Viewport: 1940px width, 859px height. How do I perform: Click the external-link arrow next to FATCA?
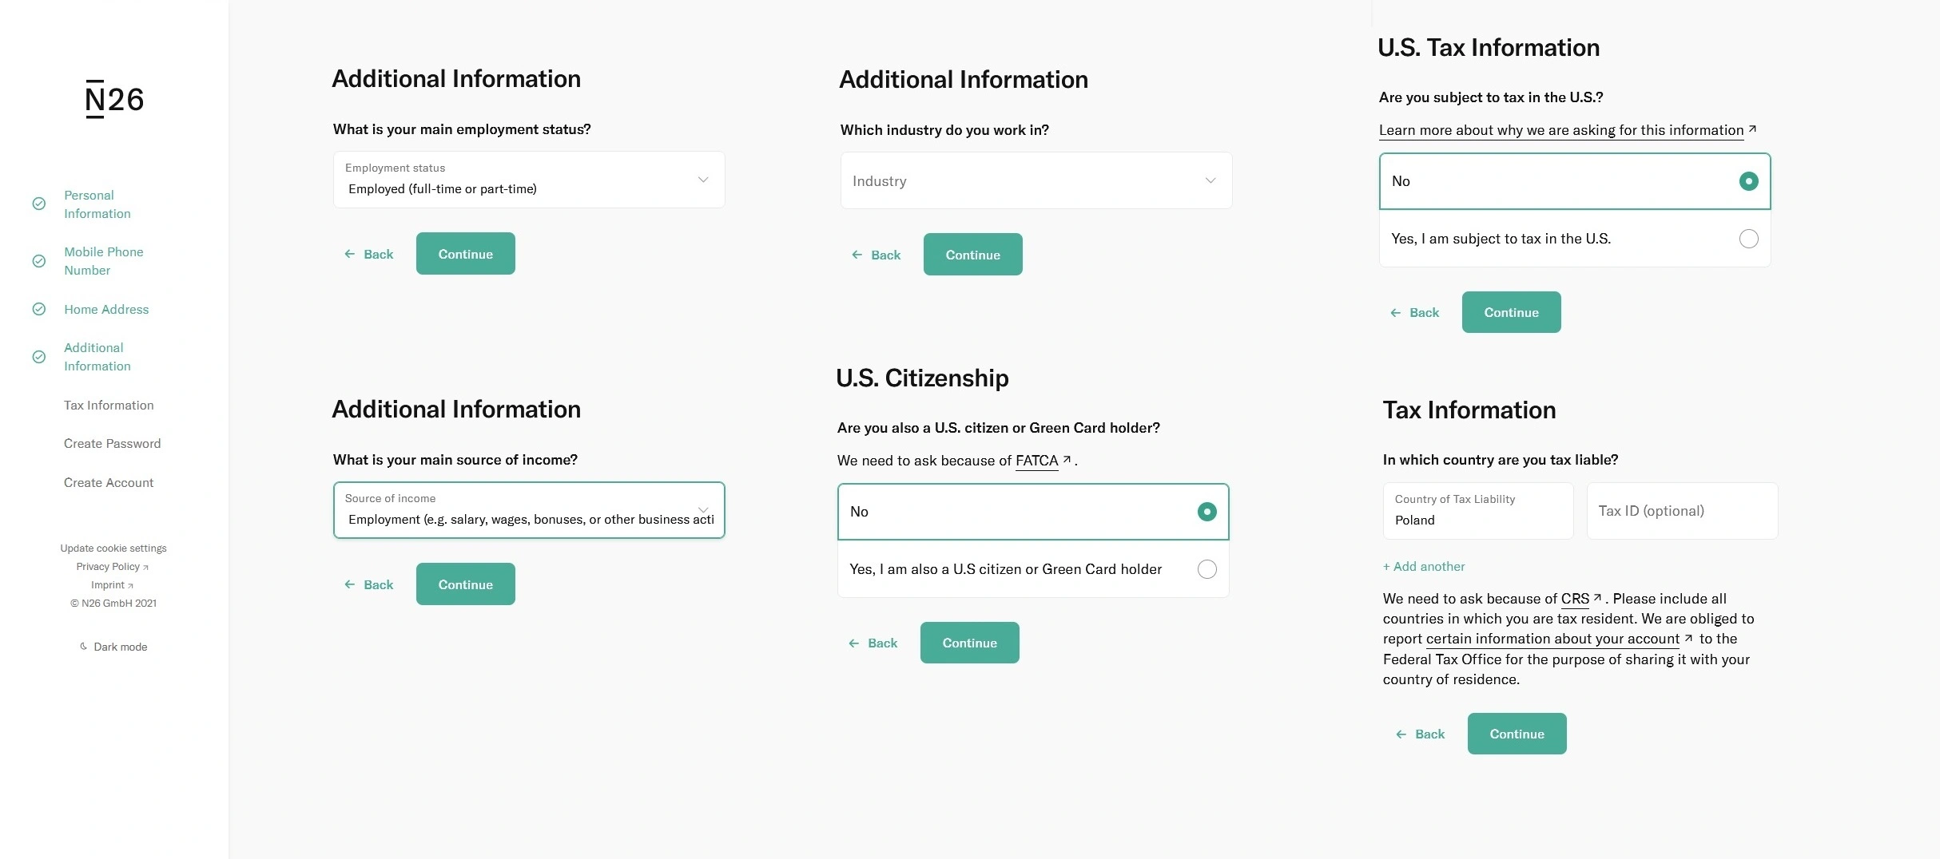click(x=1067, y=460)
